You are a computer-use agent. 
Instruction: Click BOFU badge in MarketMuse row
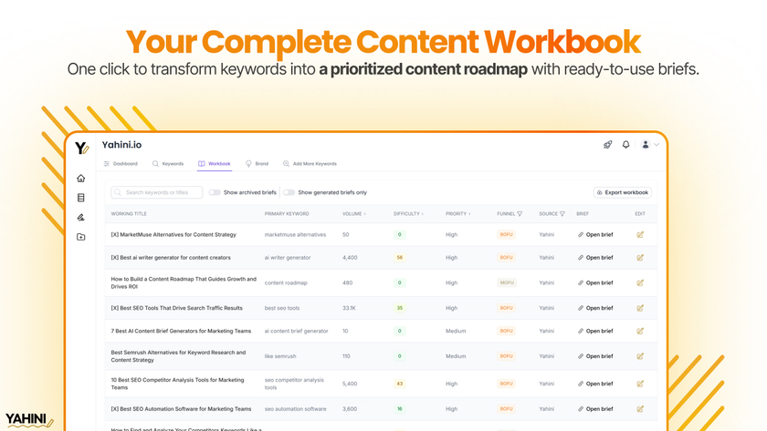click(506, 235)
